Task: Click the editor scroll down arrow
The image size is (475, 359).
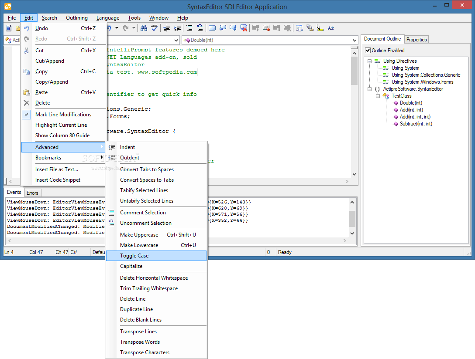Action: 354,174
